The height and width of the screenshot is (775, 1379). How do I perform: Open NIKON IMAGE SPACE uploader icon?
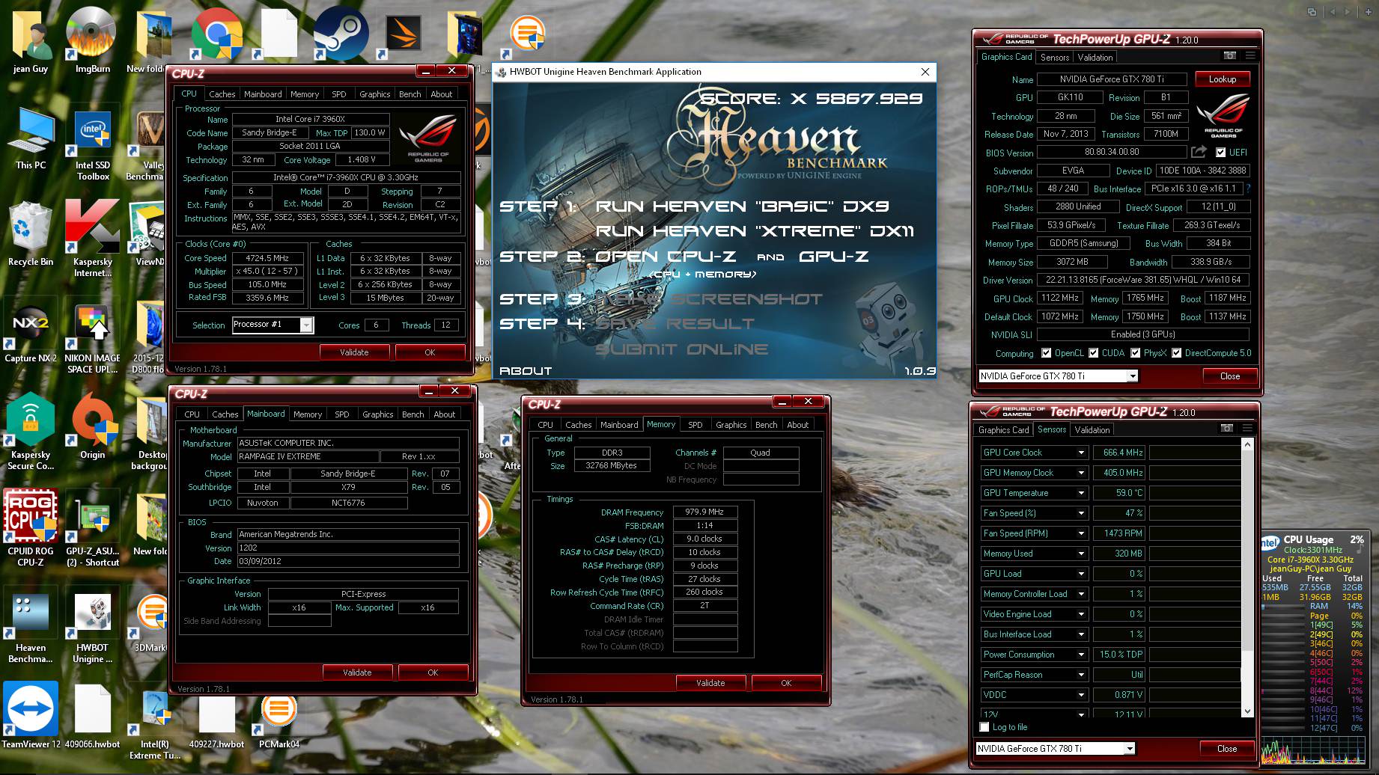92,337
